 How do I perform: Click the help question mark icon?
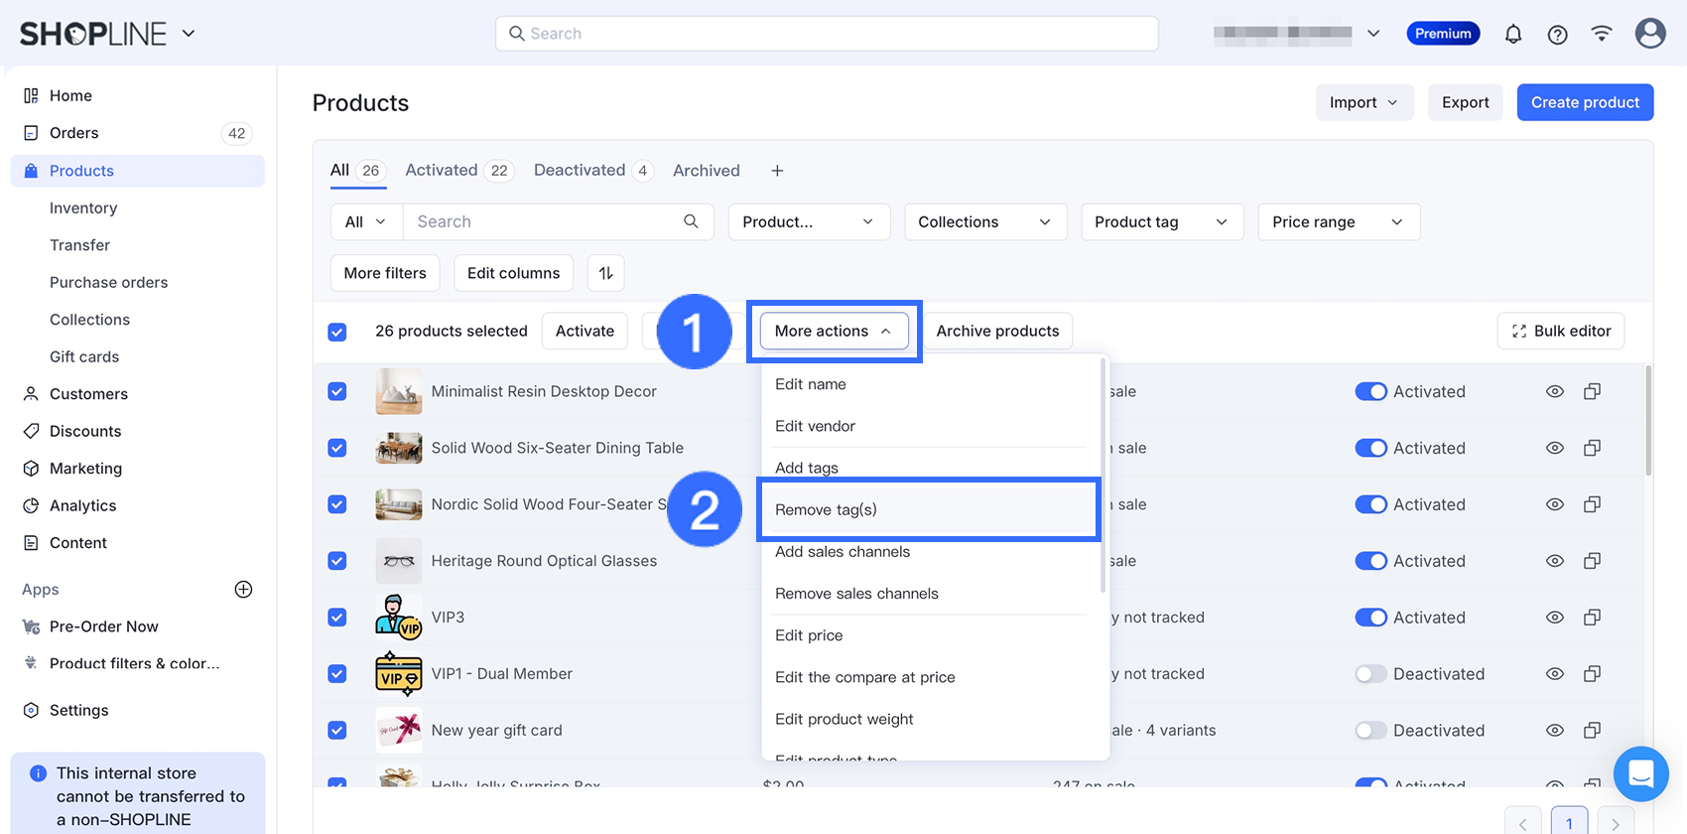(1557, 34)
